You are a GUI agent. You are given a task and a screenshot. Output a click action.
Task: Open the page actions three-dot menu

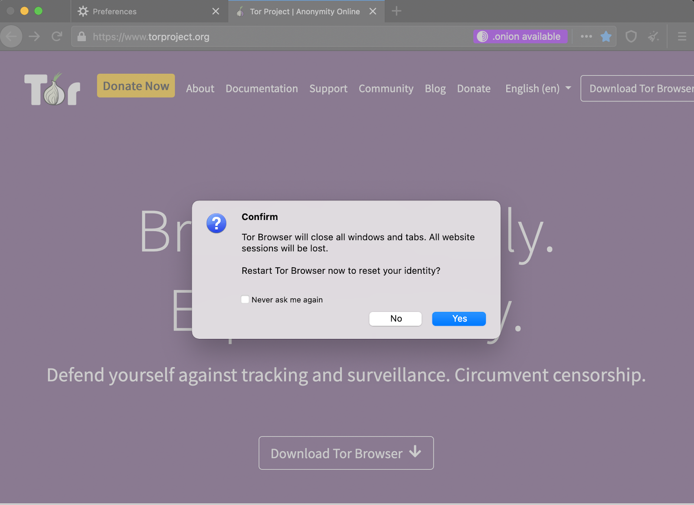[586, 36]
